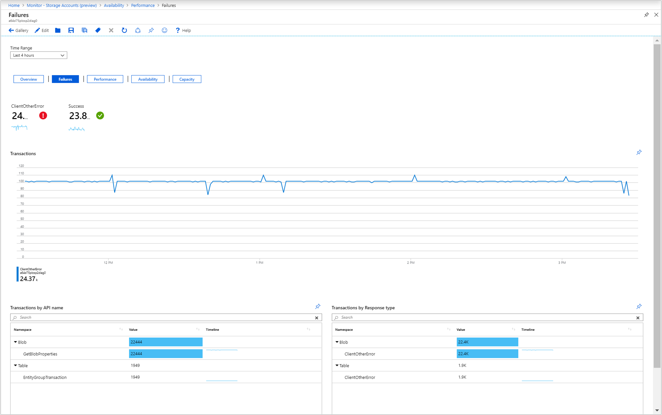Open the Time Range dropdown
662x415 pixels.
(37, 55)
